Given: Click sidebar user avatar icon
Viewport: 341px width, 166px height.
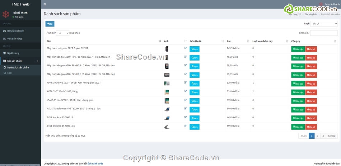Looking at the screenshot, I should tap(6, 14).
